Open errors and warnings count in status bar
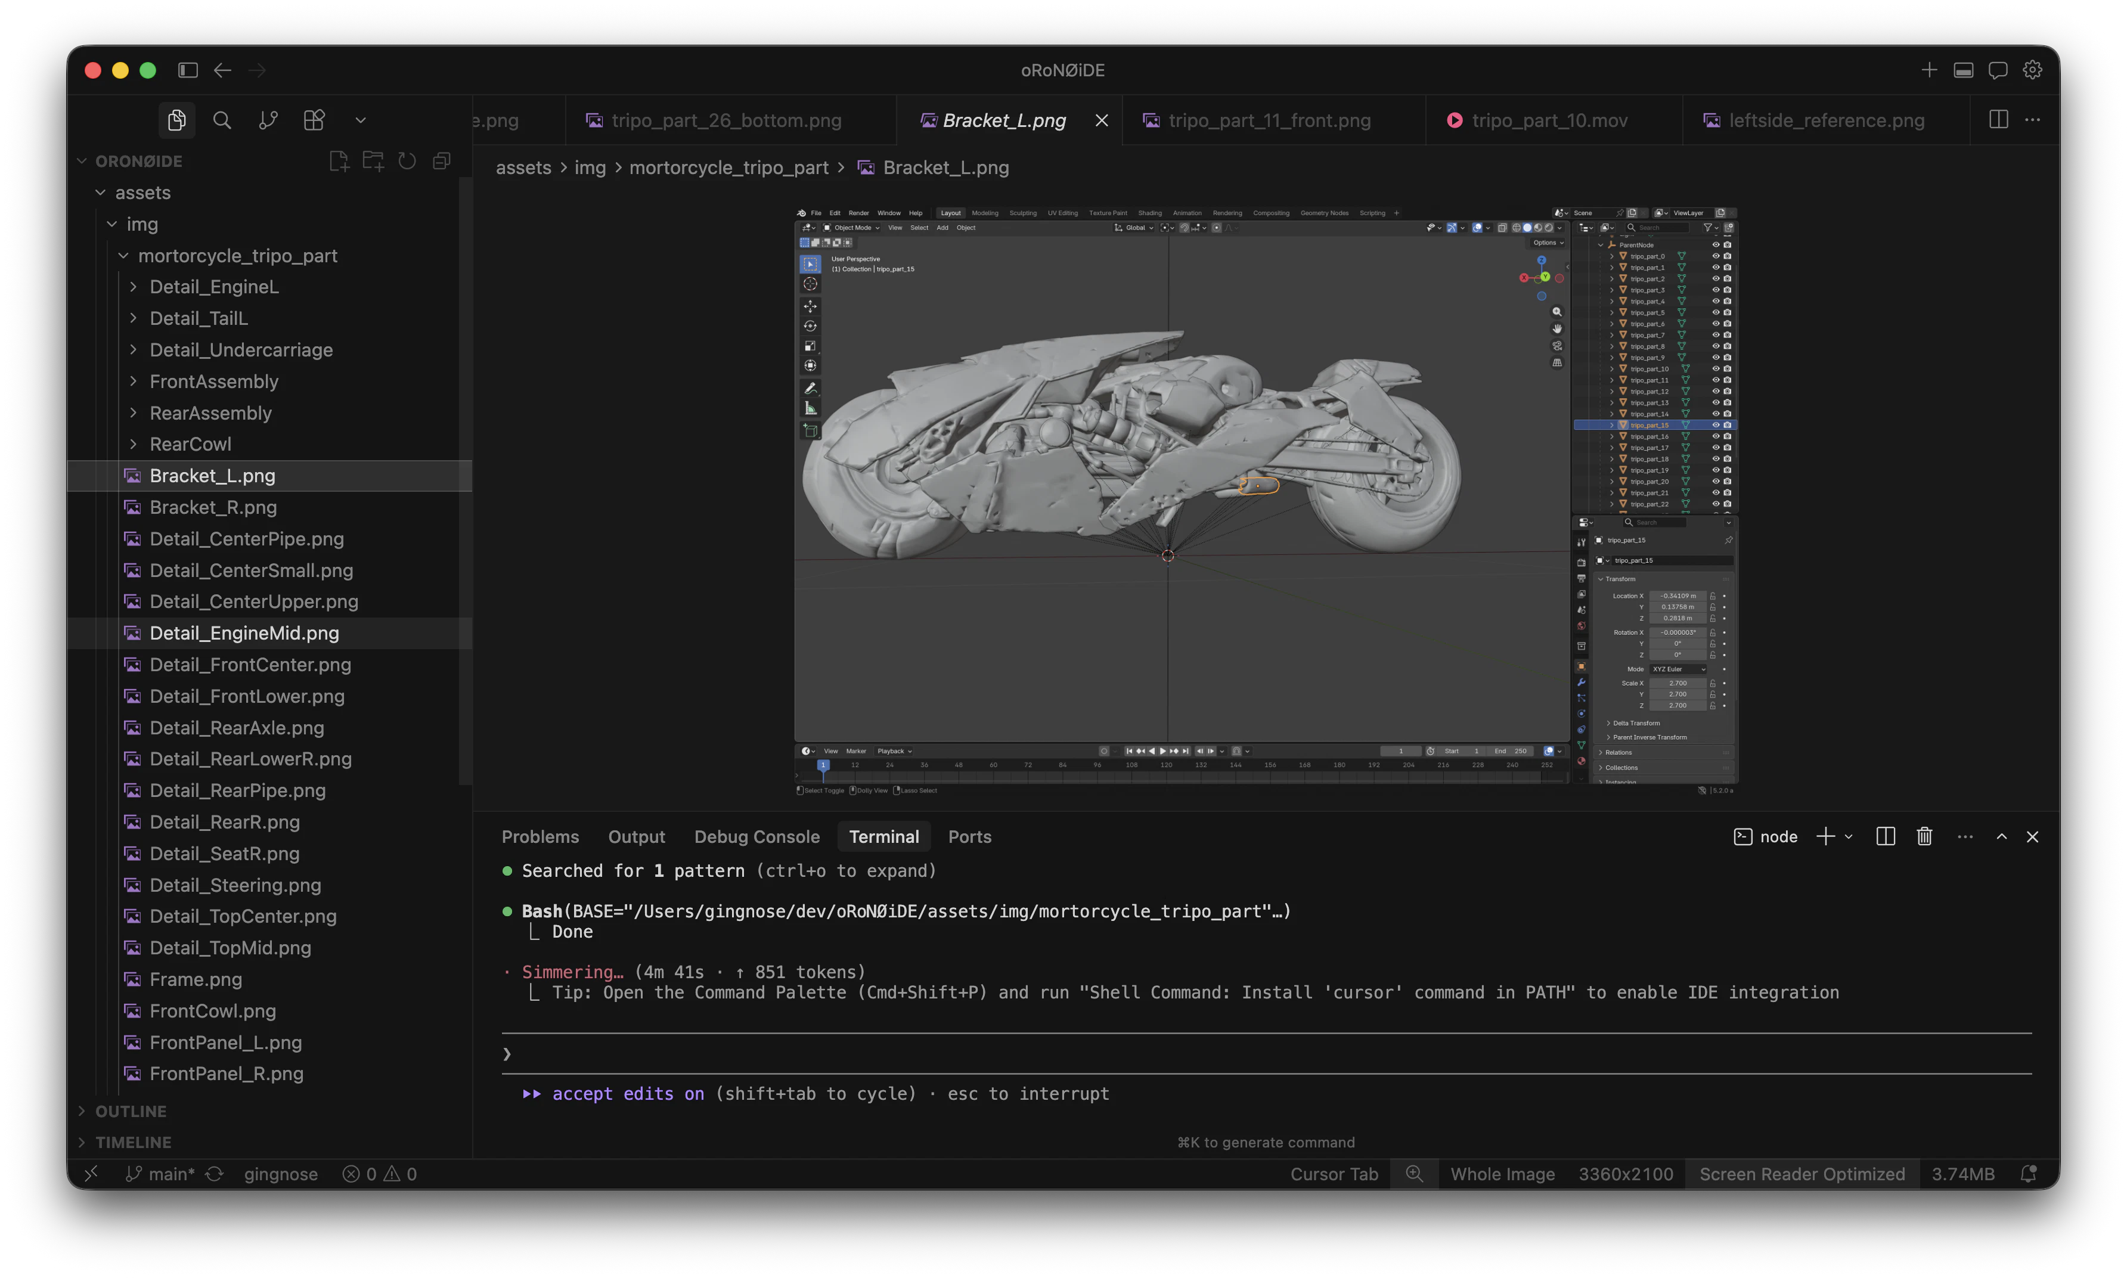The width and height of the screenshot is (2127, 1278). [x=380, y=1174]
